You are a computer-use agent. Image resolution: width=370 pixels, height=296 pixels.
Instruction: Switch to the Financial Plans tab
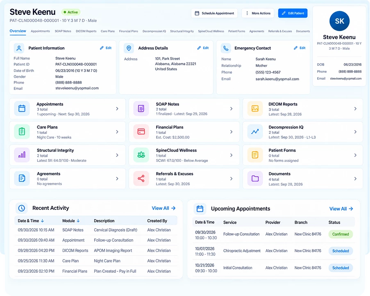point(129,31)
